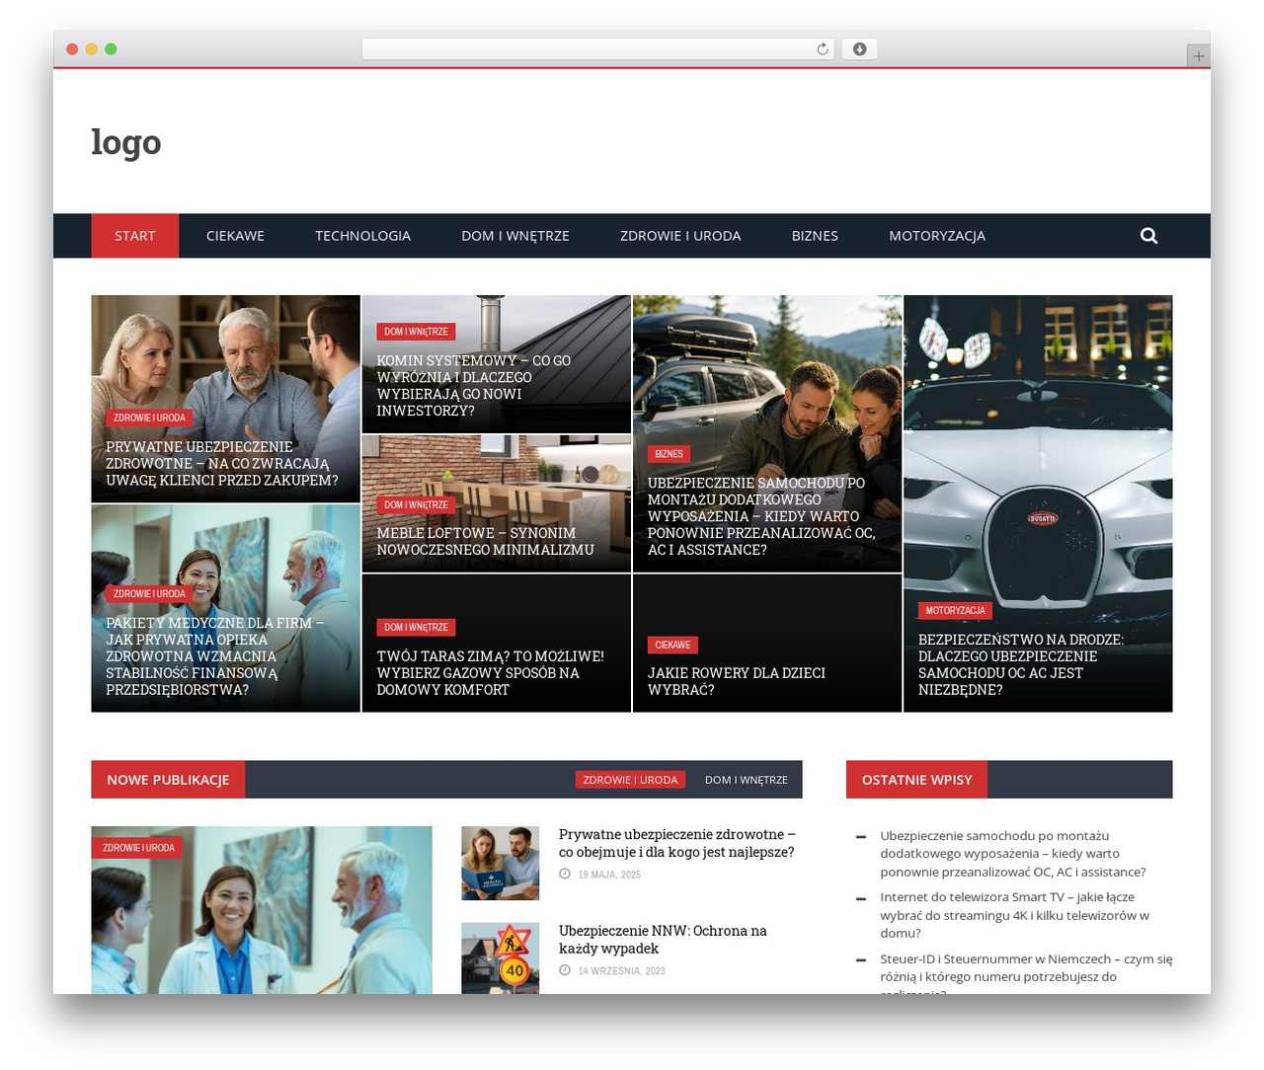Open link Ubezpieczenie NNW: Ochrona na każdy wypadek

[663, 940]
